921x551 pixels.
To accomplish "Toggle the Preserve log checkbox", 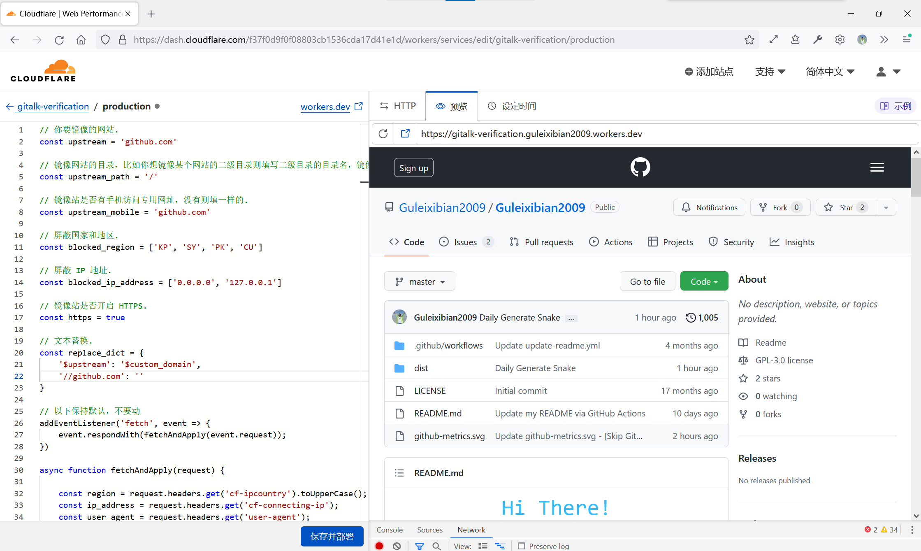I will click(522, 546).
